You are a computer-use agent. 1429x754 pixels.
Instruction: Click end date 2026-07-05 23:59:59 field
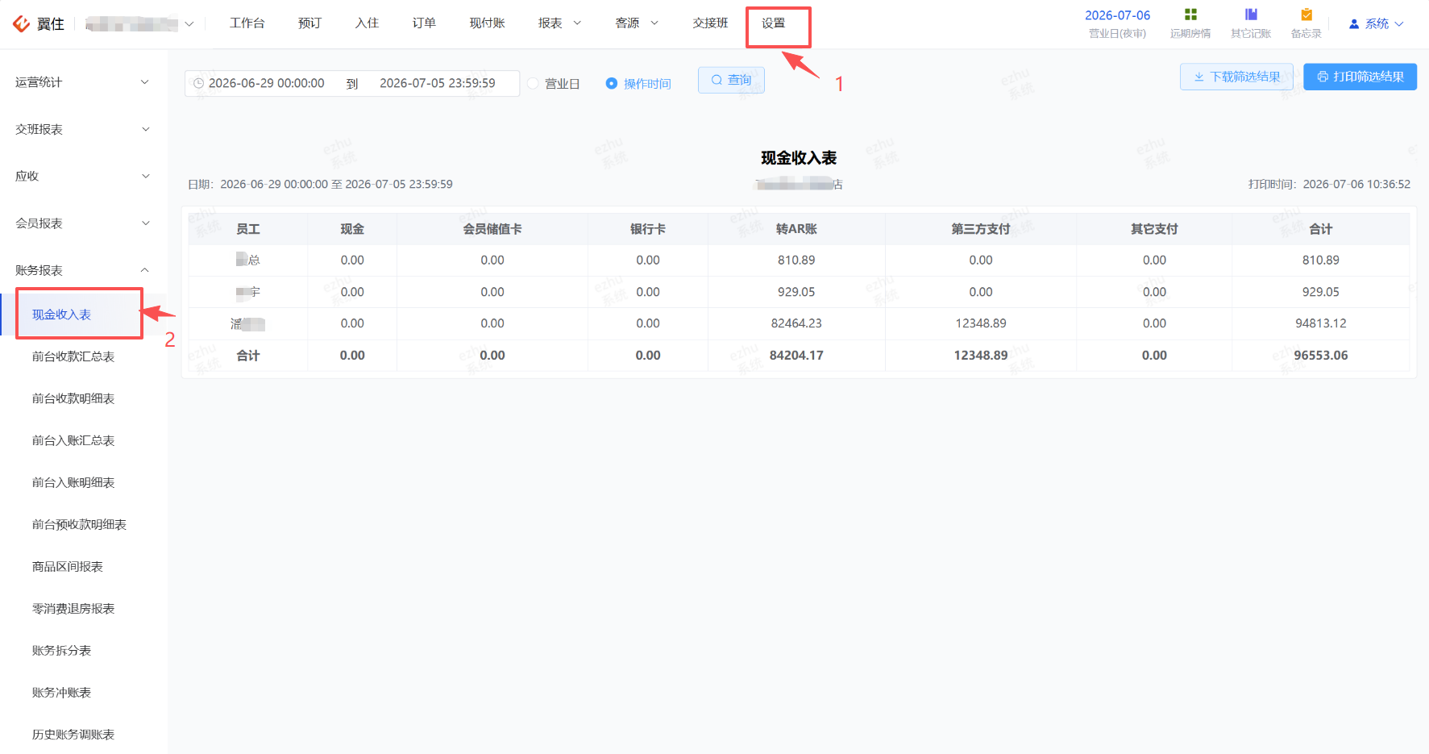(x=438, y=83)
